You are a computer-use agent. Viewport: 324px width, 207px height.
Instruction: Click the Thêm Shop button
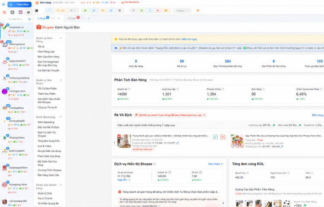coord(19,4)
